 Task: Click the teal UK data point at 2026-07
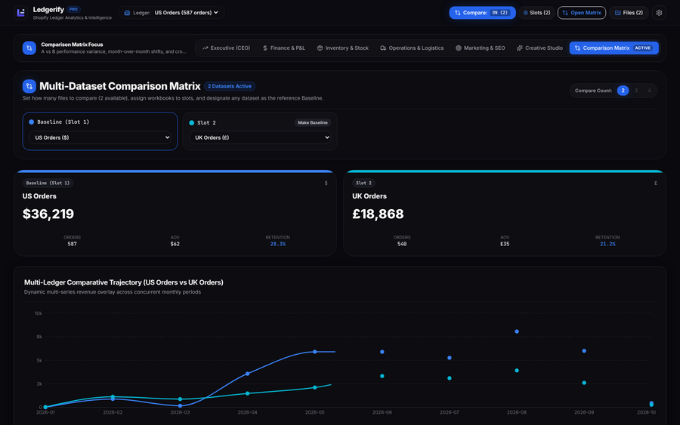click(450, 378)
